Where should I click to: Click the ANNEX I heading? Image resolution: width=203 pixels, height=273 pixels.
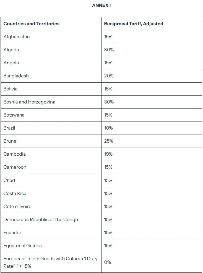101,5
